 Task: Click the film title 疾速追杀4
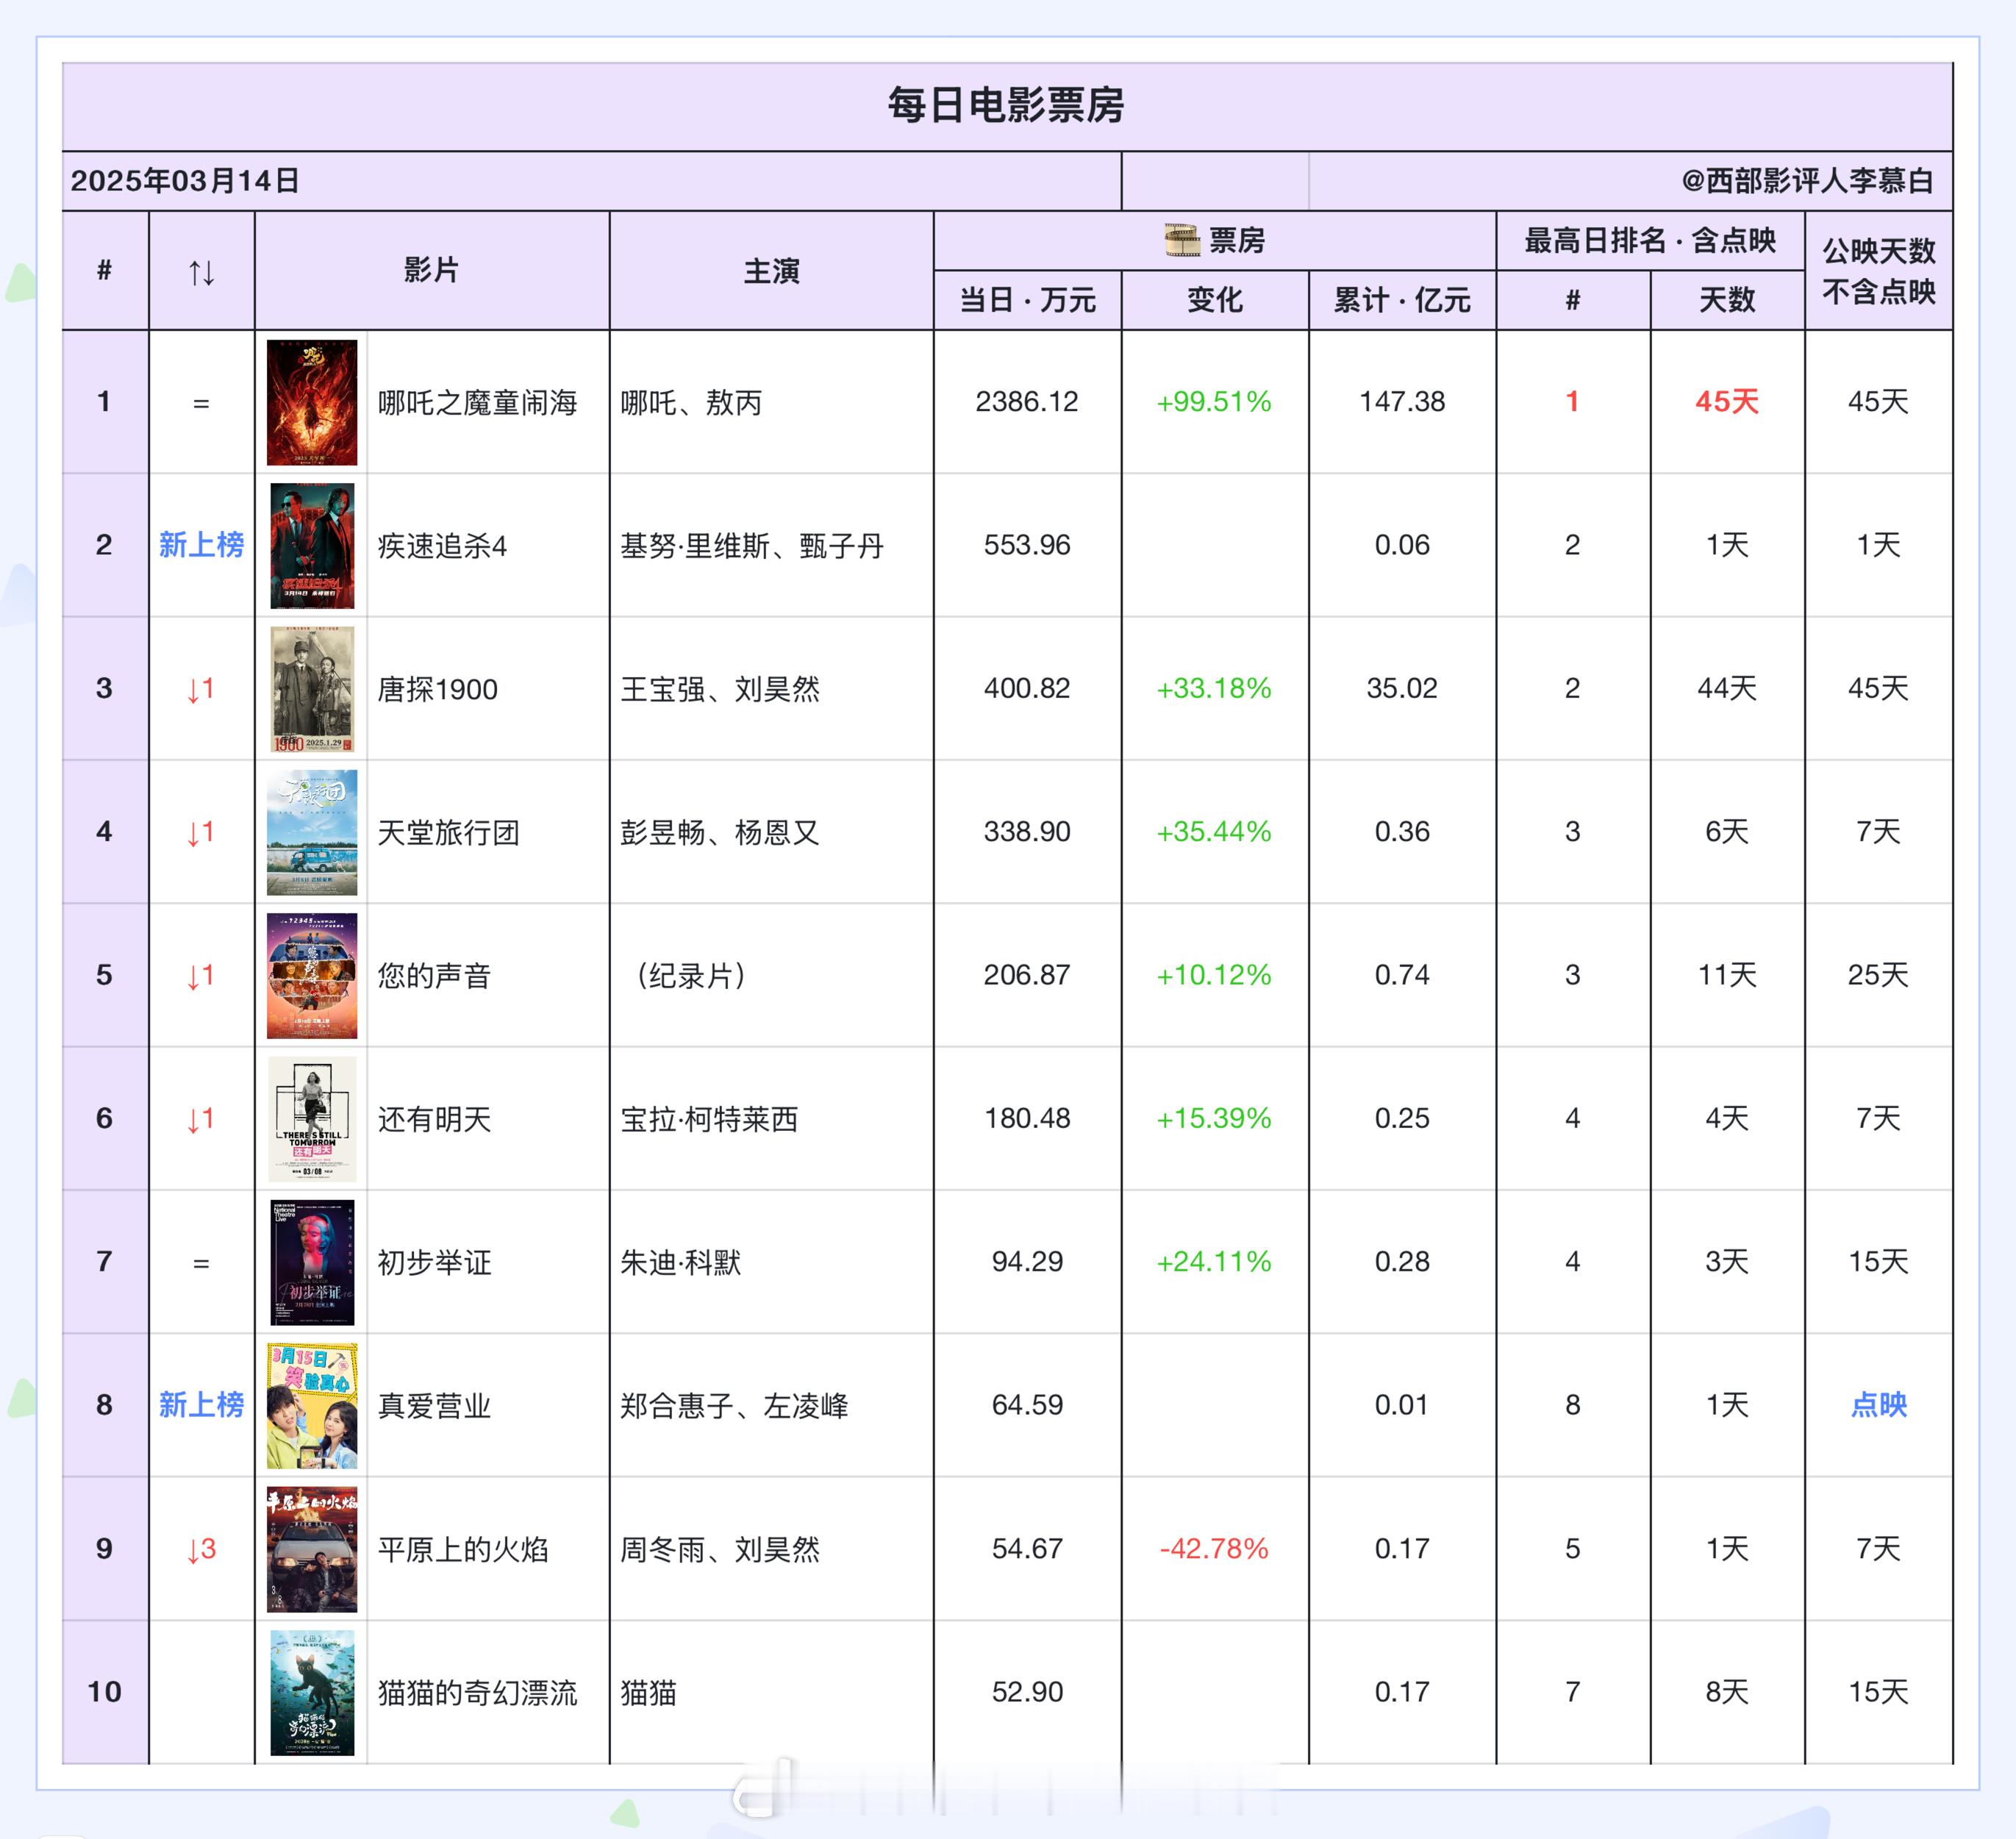pos(442,546)
